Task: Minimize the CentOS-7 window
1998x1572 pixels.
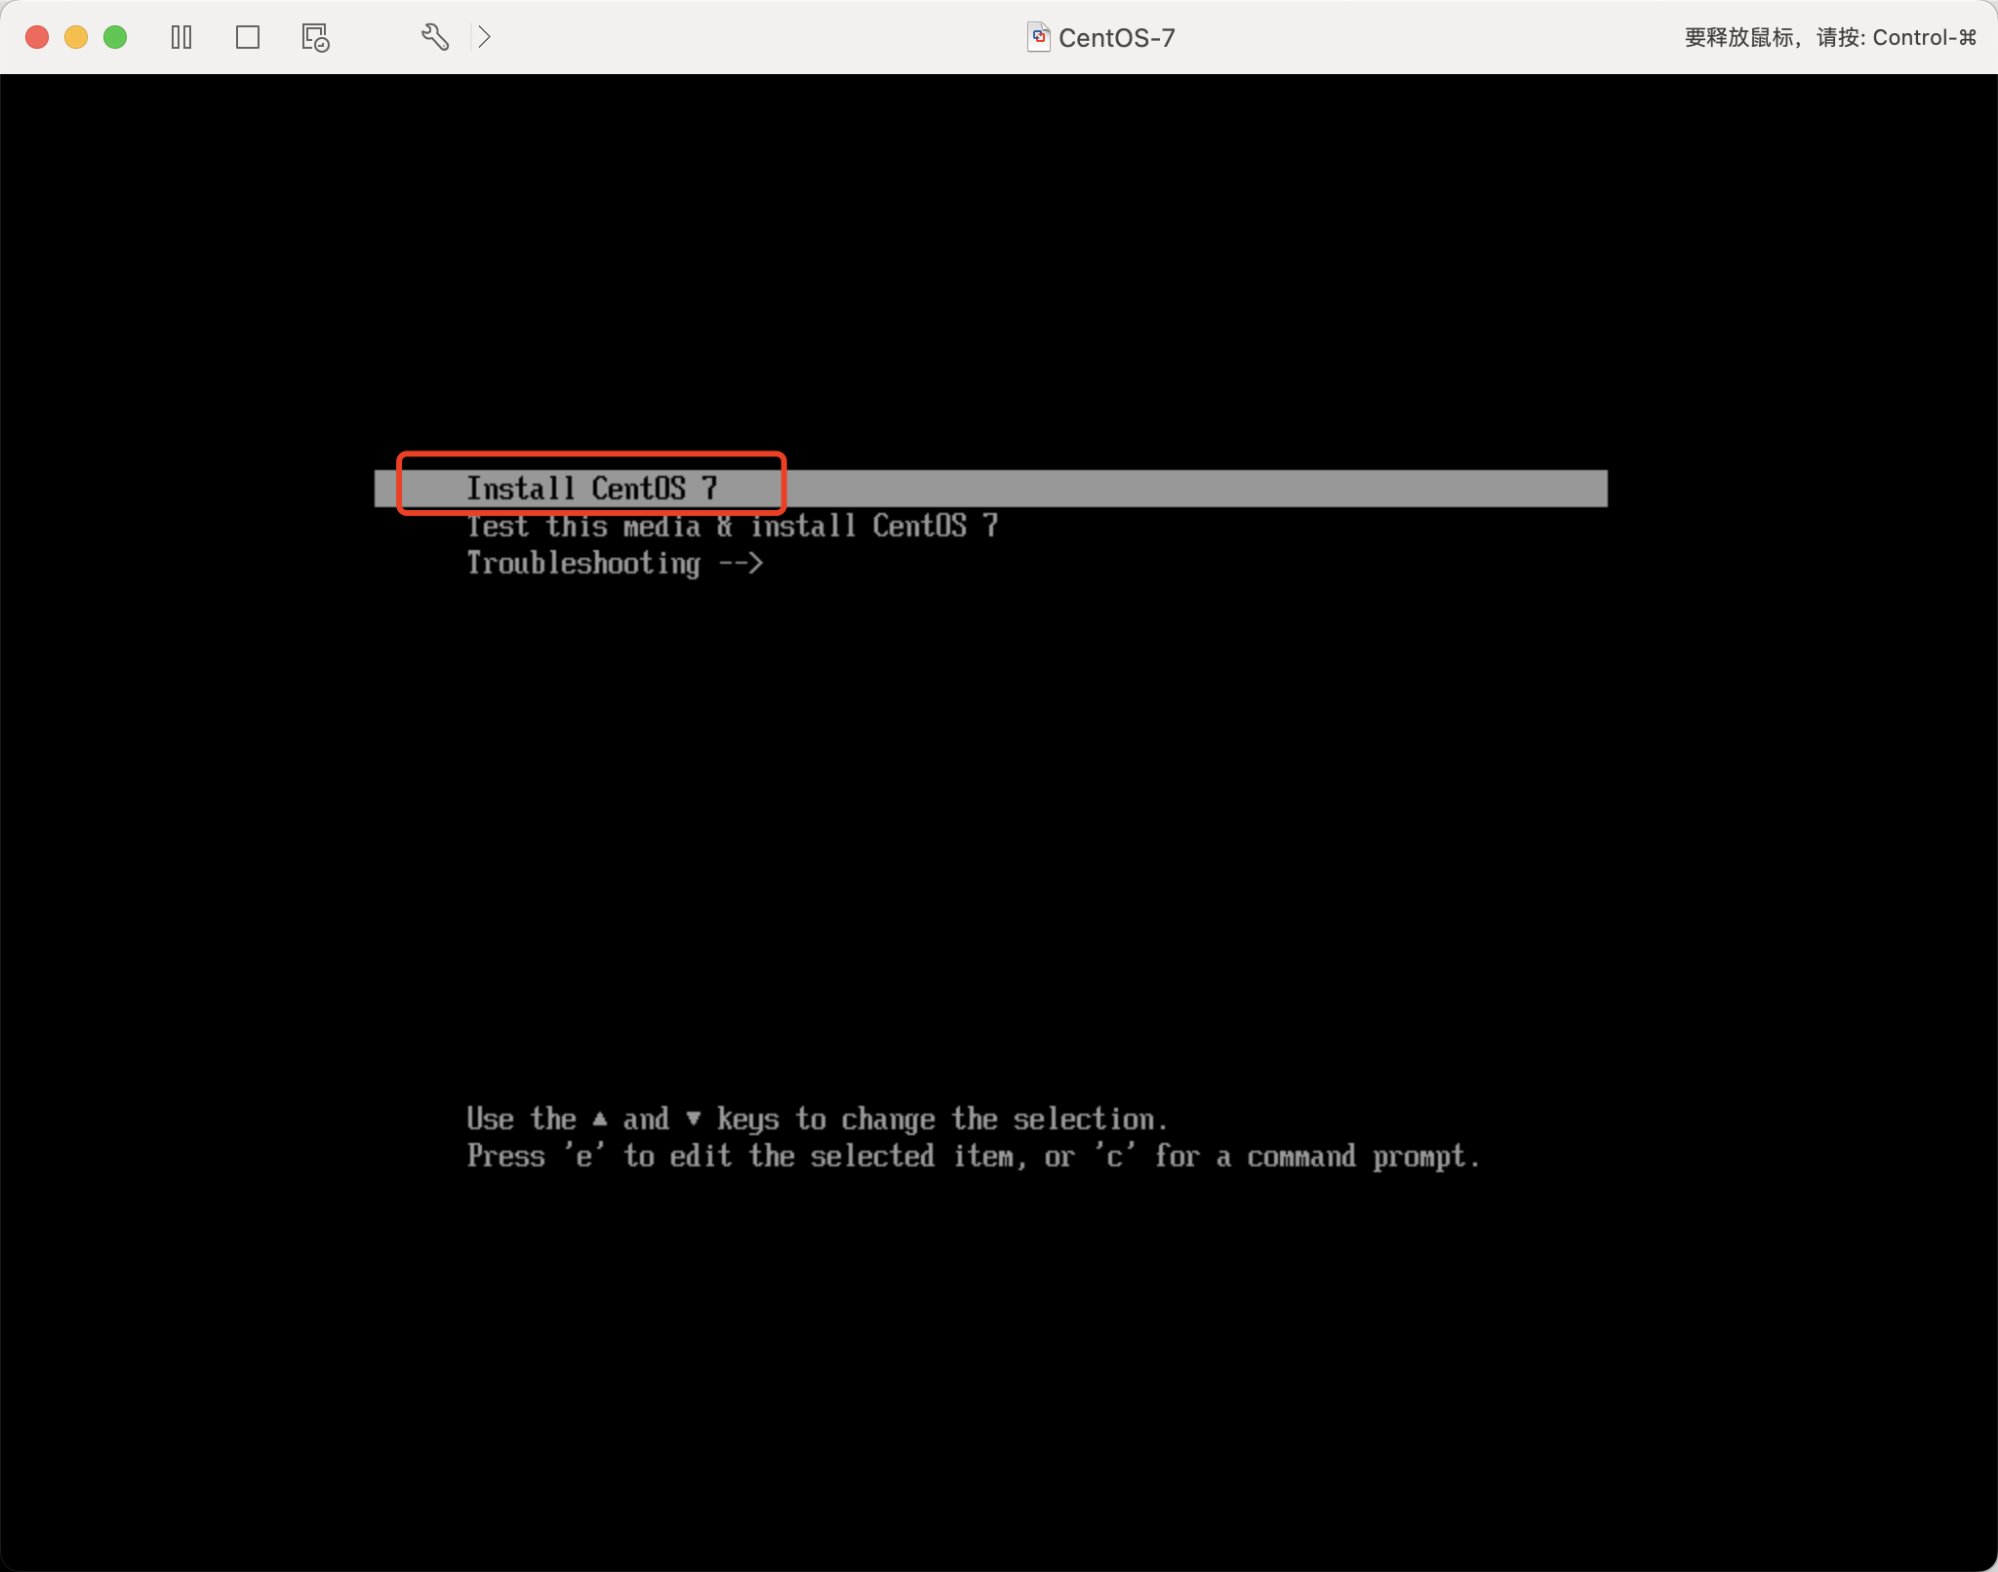Action: (76, 37)
